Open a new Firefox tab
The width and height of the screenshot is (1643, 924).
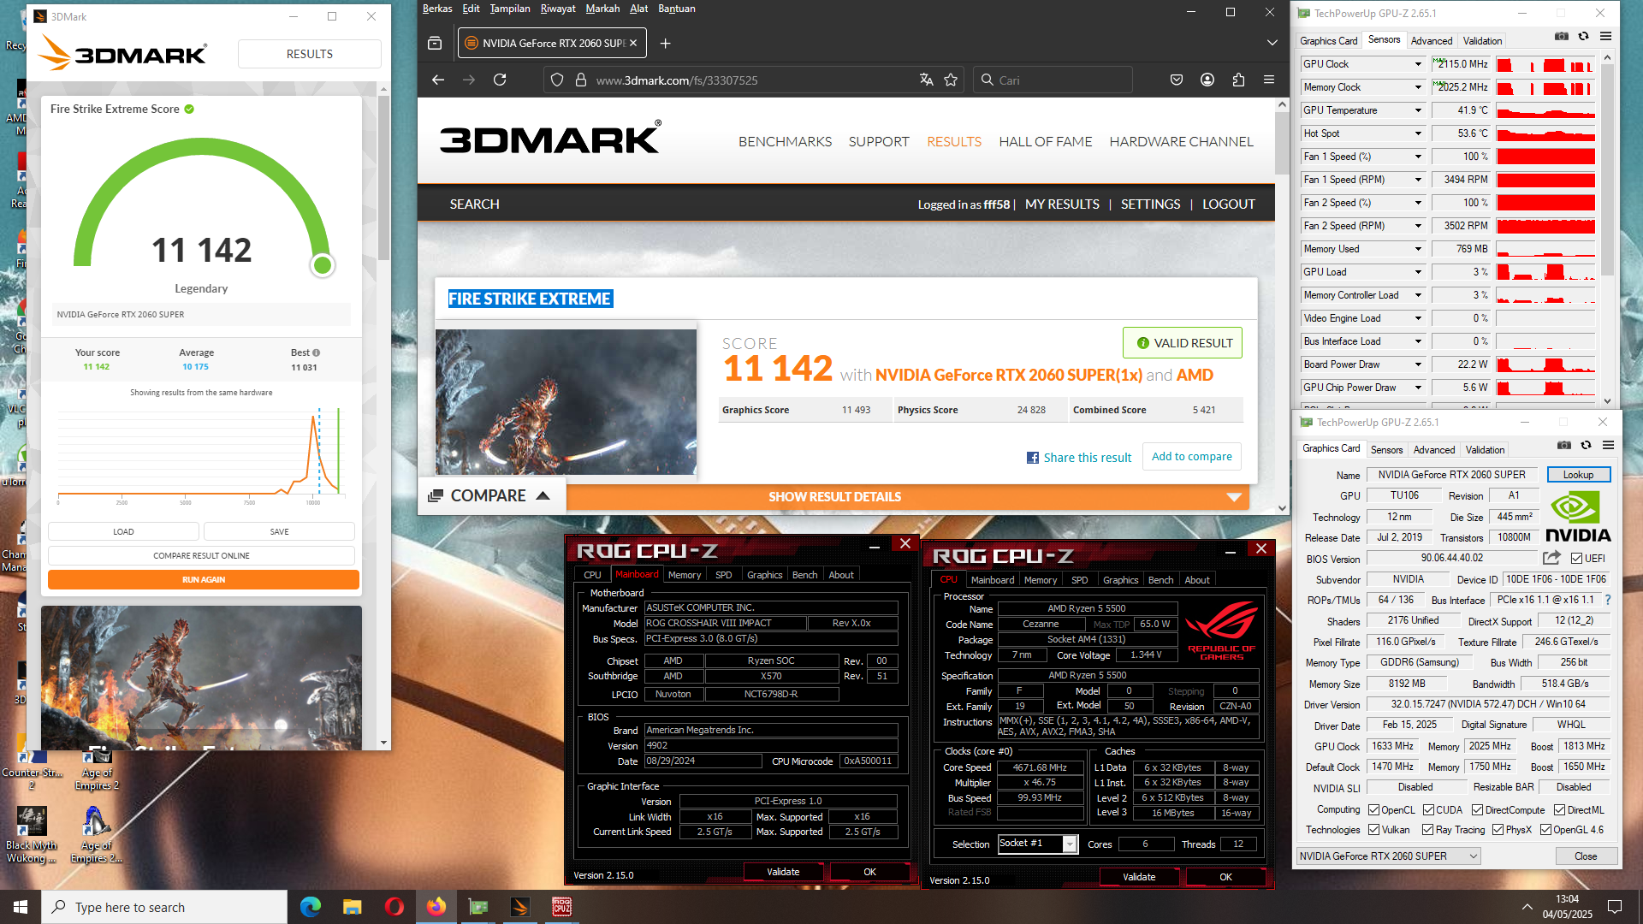pyautogui.click(x=665, y=43)
